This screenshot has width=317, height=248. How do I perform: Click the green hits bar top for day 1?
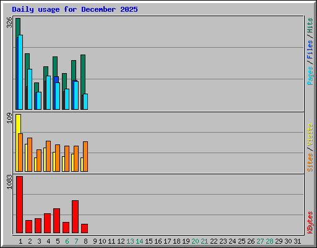(x=18, y=26)
